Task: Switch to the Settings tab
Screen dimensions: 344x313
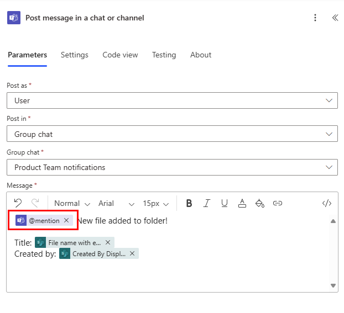Action: pos(74,55)
